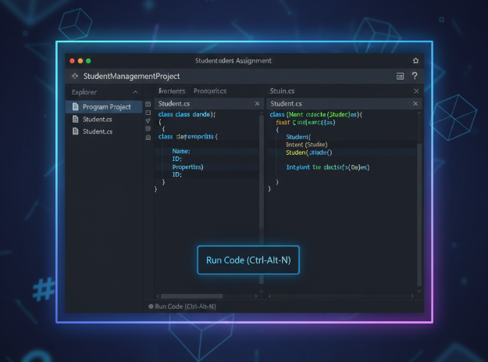Viewport: 488px width, 362px height.
Task: Click the StudentManagementProject diamond icon
Action: pyautogui.click(x=74, y=77)
